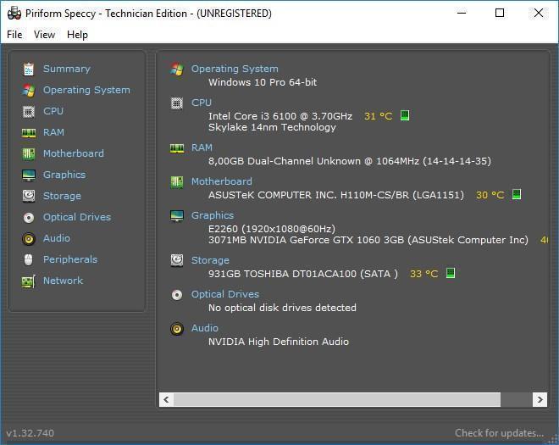559x445 pixels.
Task: Go to Operating System section in sidebar
Action: click(x=86, y=90)
